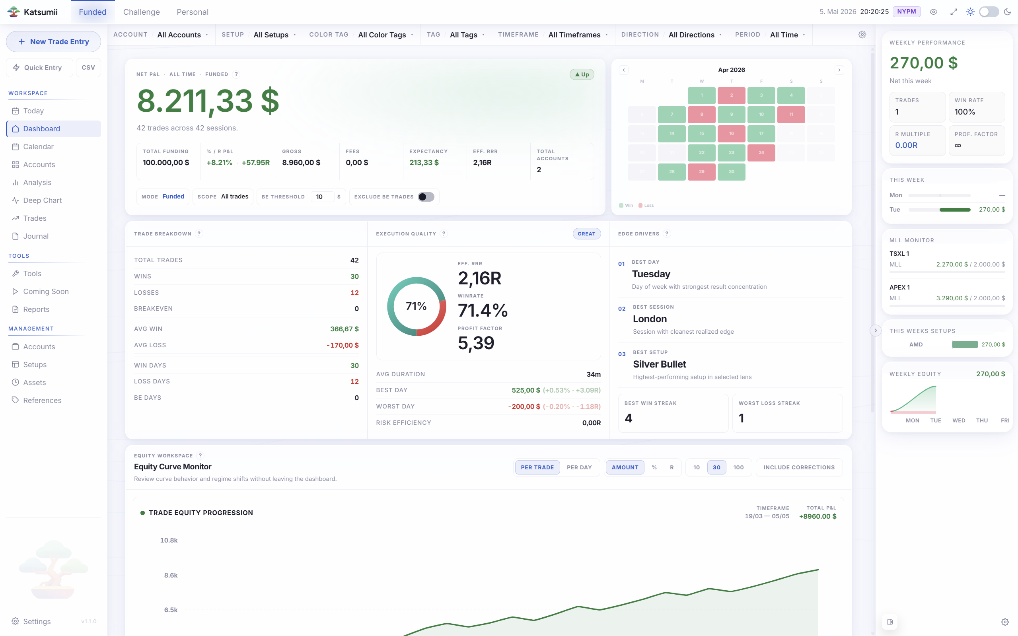Click New Trade Entry button
The height and width of the screenshot is (636, 1018).
click(53, 42)
